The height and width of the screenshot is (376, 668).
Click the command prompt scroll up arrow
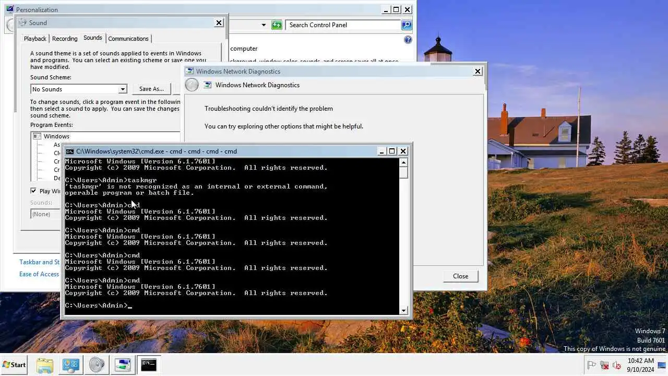(403, 162)
